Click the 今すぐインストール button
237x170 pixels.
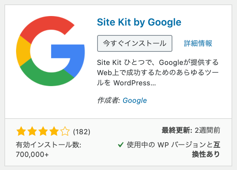coord(135,43)
